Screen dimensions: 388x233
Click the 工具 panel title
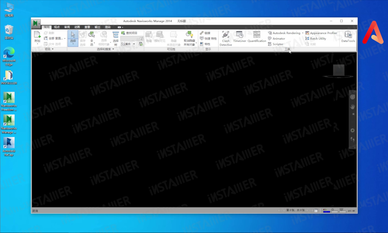coord(287,49)
